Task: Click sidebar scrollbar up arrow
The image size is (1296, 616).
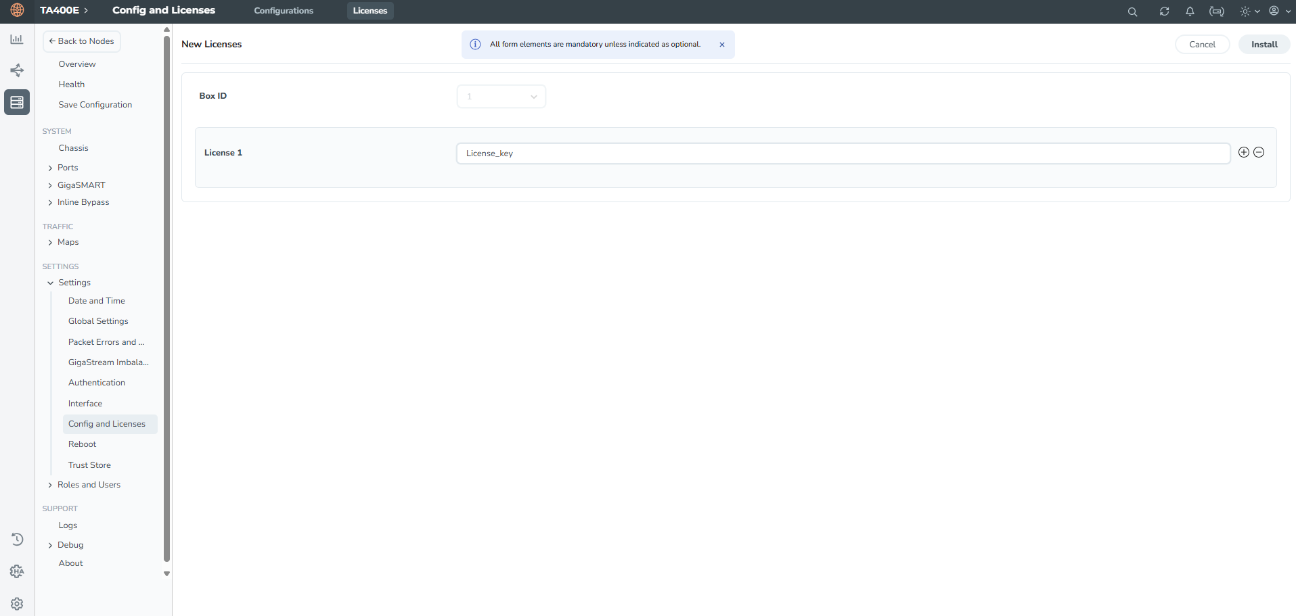Action: point(166,30)
